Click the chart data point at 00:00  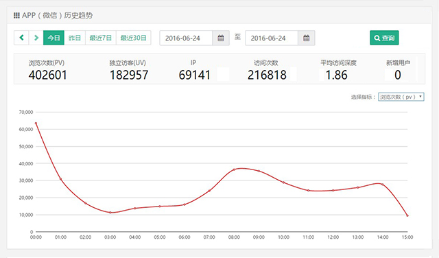(x=36, y=124)
